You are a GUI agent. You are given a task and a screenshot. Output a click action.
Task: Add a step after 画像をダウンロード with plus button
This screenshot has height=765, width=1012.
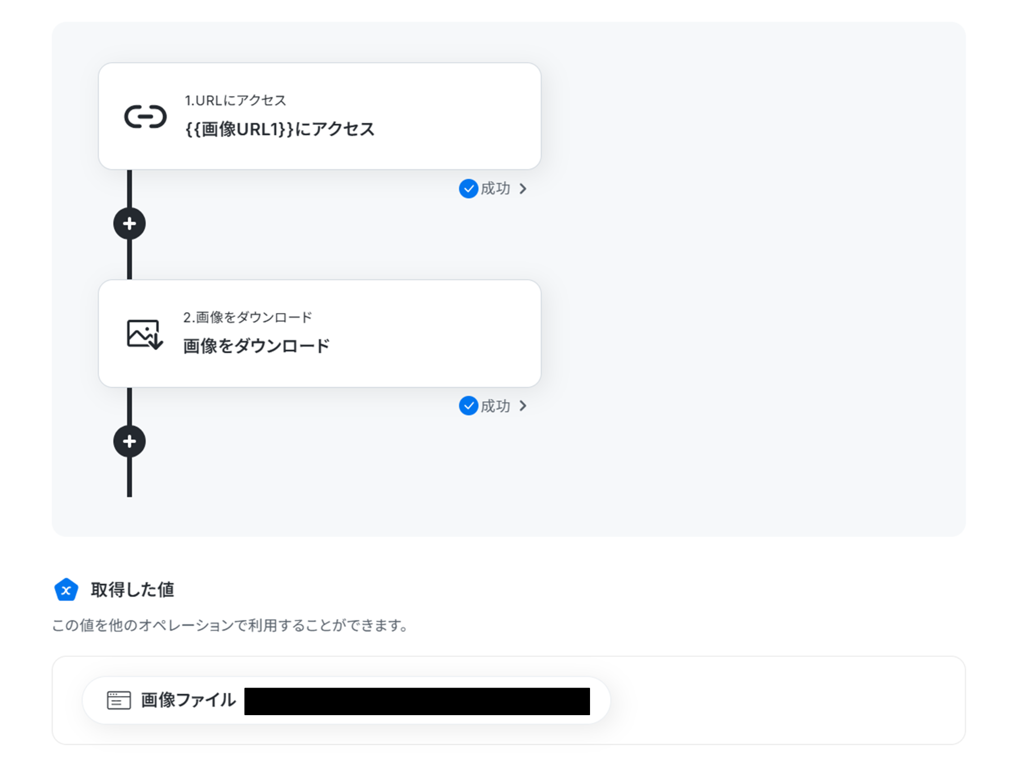point(129,441)
